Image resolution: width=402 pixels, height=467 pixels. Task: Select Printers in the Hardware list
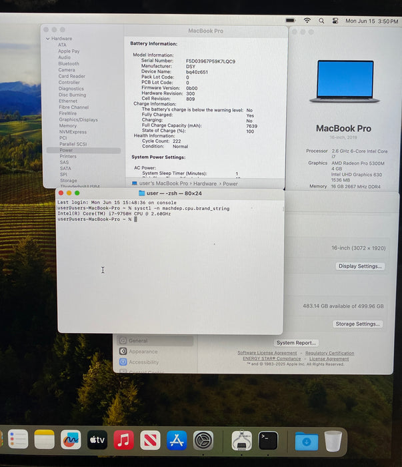68,156
